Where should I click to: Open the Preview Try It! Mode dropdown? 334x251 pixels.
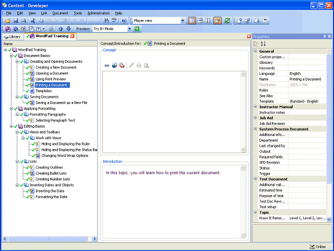pyautogui.click(x=129, y=29)
